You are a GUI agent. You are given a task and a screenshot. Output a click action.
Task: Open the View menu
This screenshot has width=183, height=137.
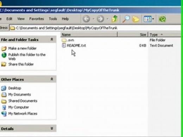click(21, 19)
